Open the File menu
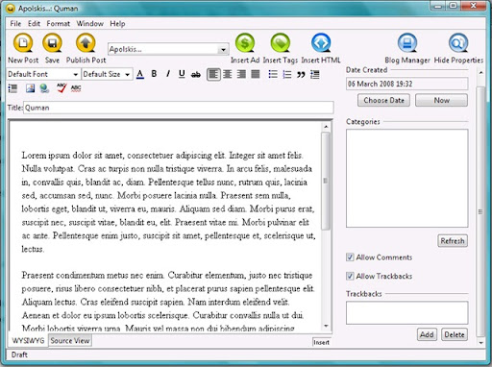Screen dimensions: 492x367 (15, 24)
